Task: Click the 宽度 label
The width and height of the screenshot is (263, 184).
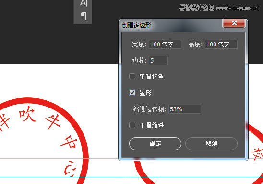Action: (x=139, y=44)
